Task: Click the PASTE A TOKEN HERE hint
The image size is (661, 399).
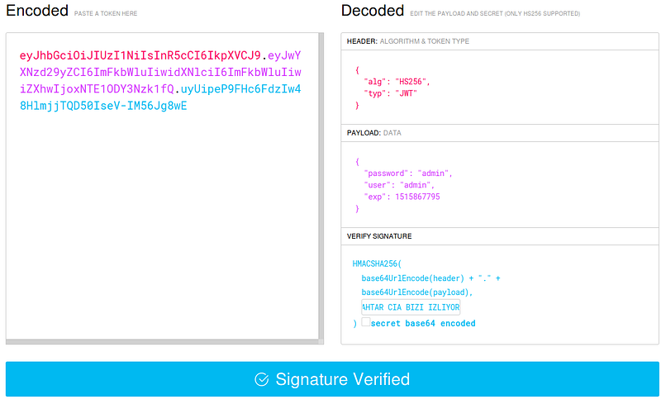Action: click(106, 13)
